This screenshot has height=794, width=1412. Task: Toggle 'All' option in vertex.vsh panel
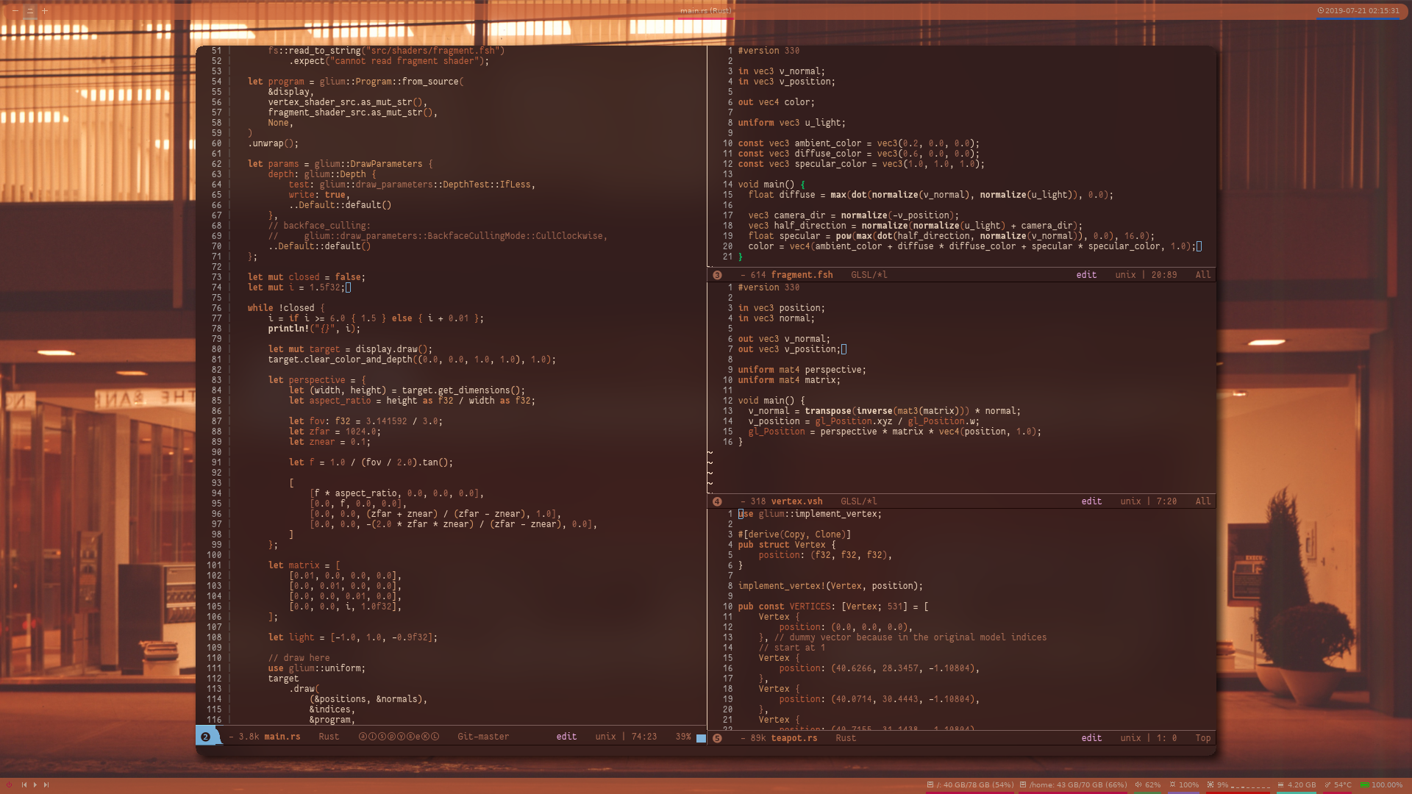1202,501
